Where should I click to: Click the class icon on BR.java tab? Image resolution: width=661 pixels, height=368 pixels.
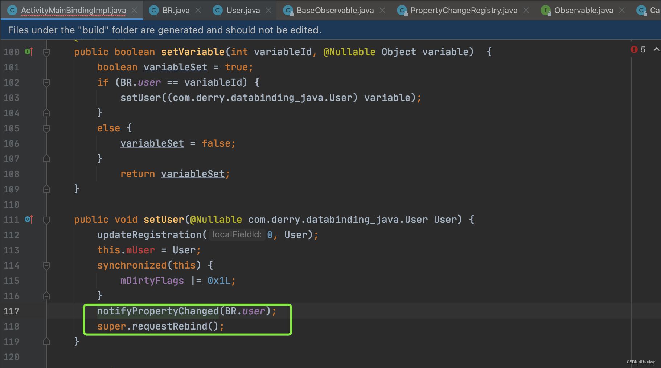tap(154, 10)
